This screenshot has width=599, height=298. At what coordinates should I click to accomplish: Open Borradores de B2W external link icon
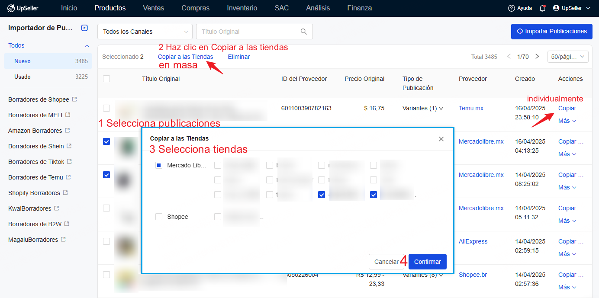(67, 224)
